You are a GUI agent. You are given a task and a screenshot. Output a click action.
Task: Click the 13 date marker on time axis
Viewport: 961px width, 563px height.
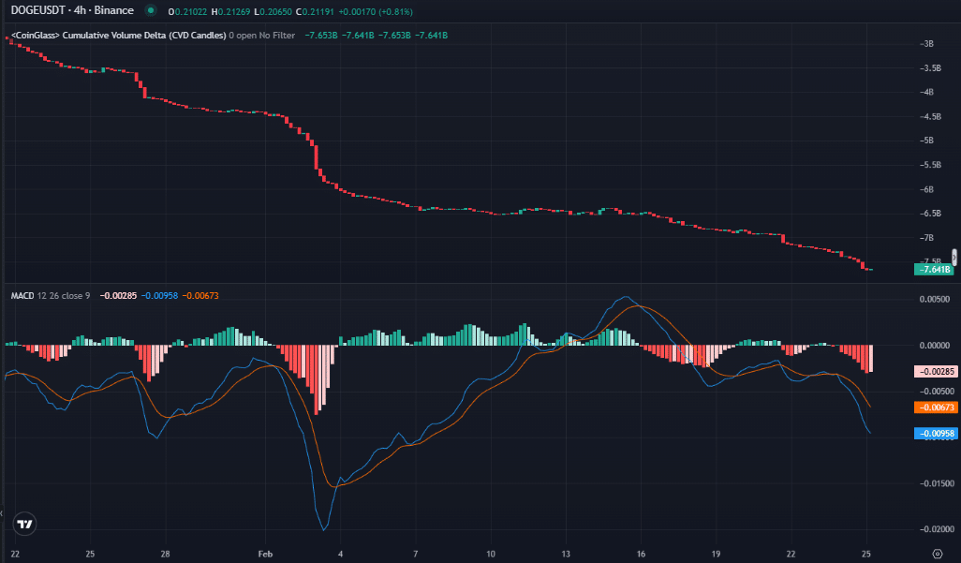[567, 554]
